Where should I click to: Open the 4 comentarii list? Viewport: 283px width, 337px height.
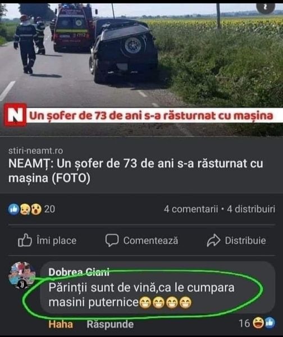click(191, 209)
